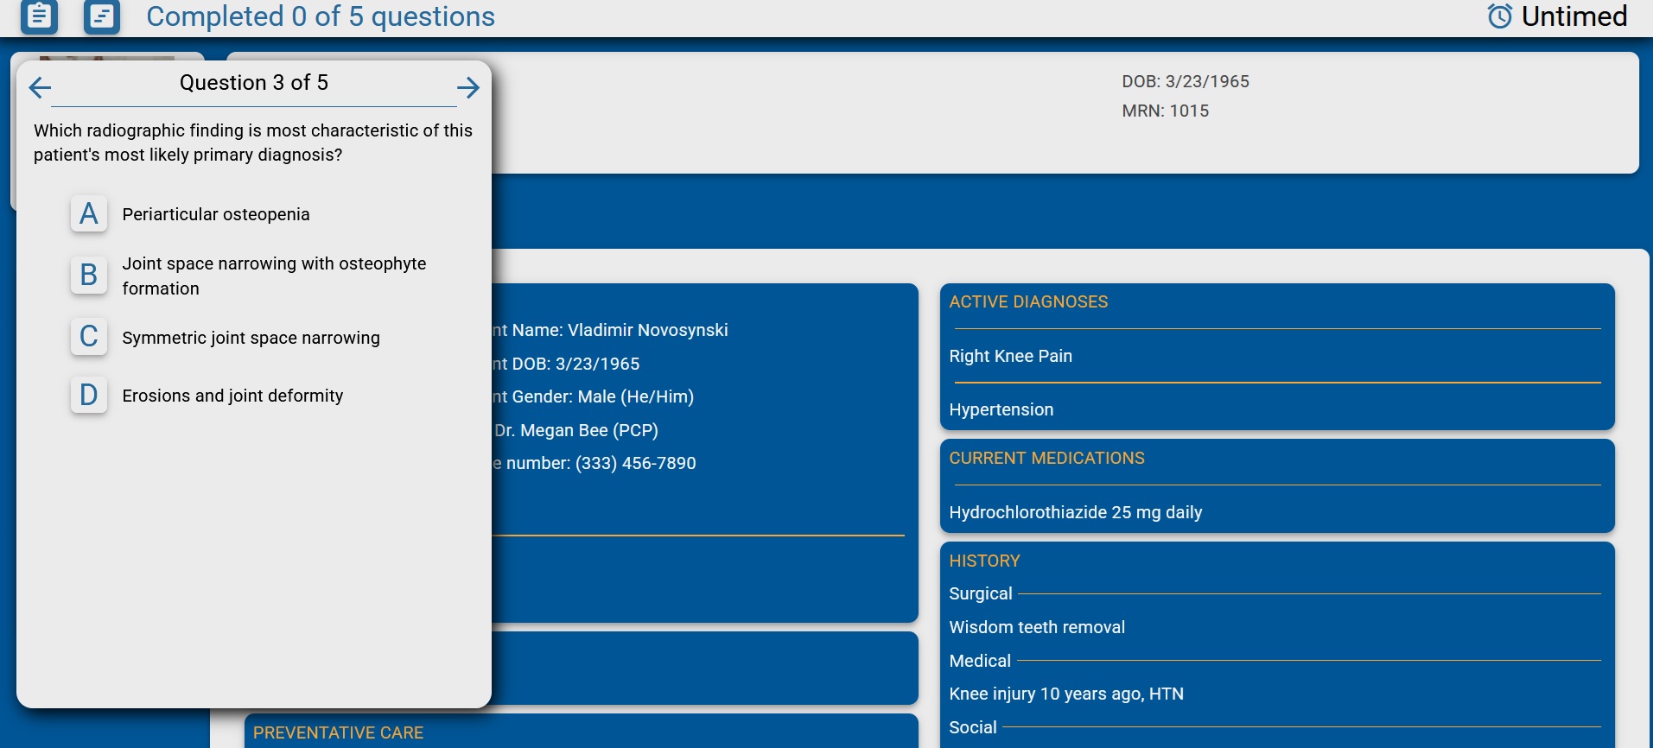Viewport: 1653px width, 748px height.
Task: Select Wisdom teeth removal entry
Action: [1037, 627]
